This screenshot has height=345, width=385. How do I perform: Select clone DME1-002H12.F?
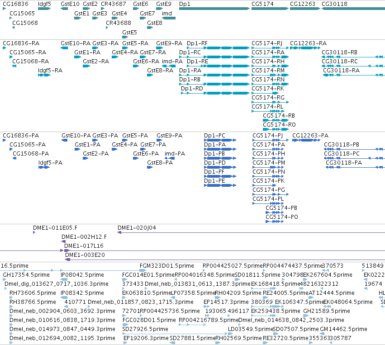pyautogui.click(x=84, y=237)
